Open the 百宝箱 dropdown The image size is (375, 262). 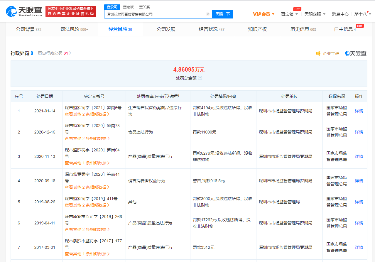point(289,14)
